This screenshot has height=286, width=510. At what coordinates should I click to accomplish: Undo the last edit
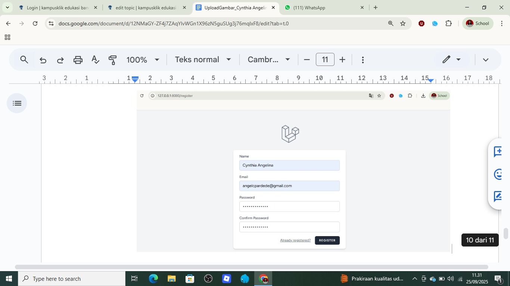pos(43,60)
